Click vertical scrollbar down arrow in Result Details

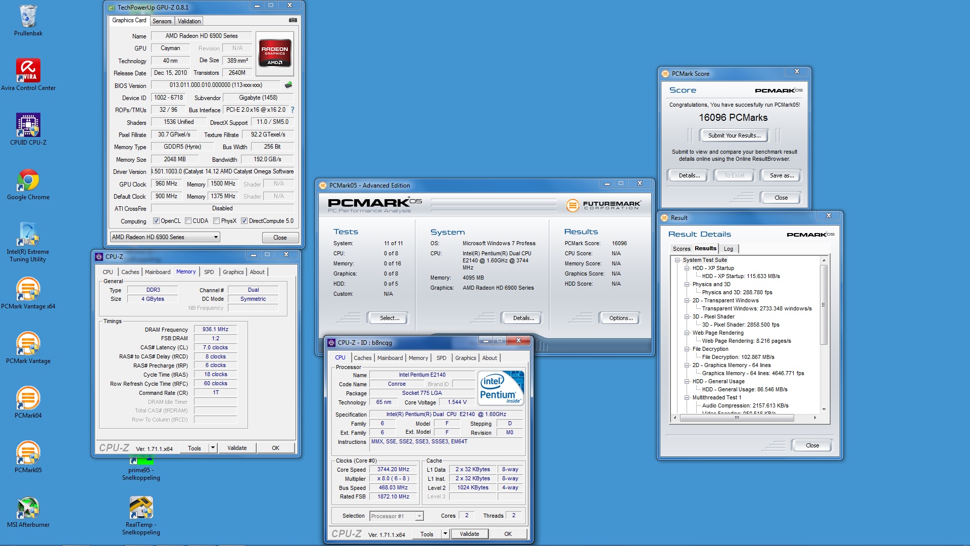click(x=824, y=409)
